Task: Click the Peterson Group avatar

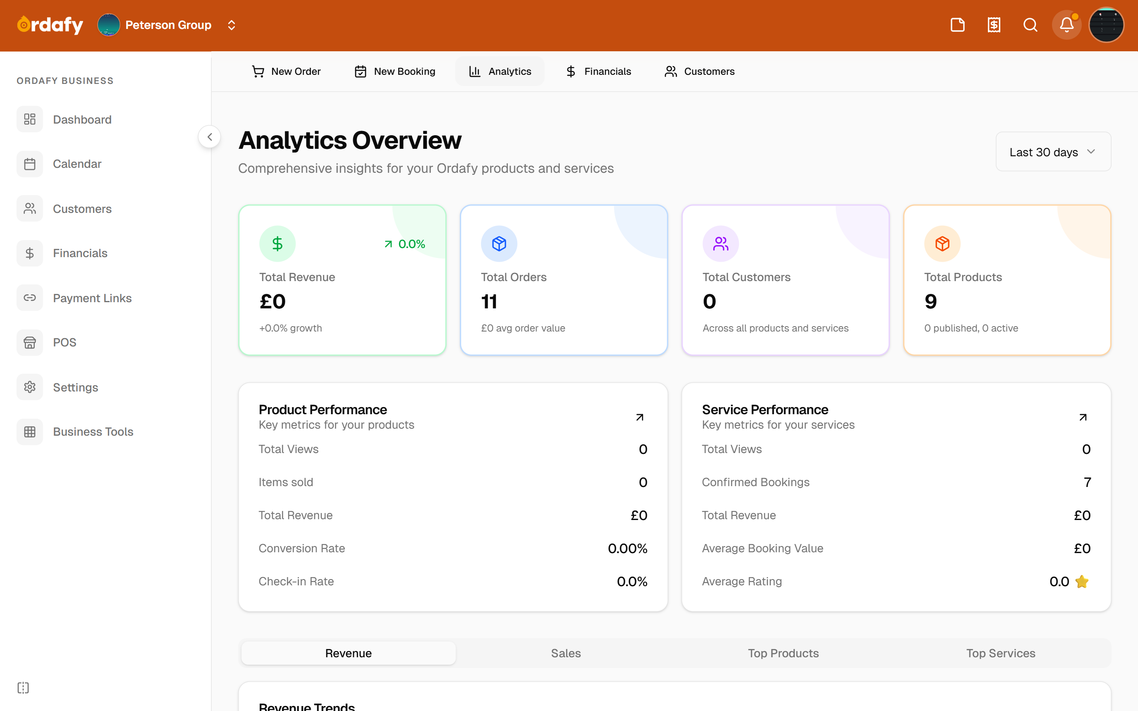Action: coord(109,25)
